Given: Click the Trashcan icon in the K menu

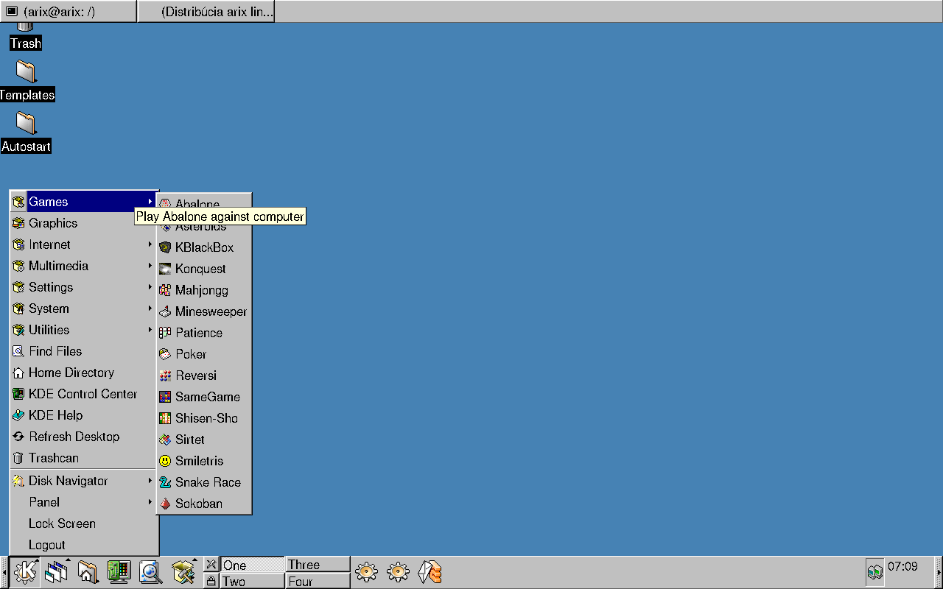Looking at the screenshot, I should click(x=18, y=458).
